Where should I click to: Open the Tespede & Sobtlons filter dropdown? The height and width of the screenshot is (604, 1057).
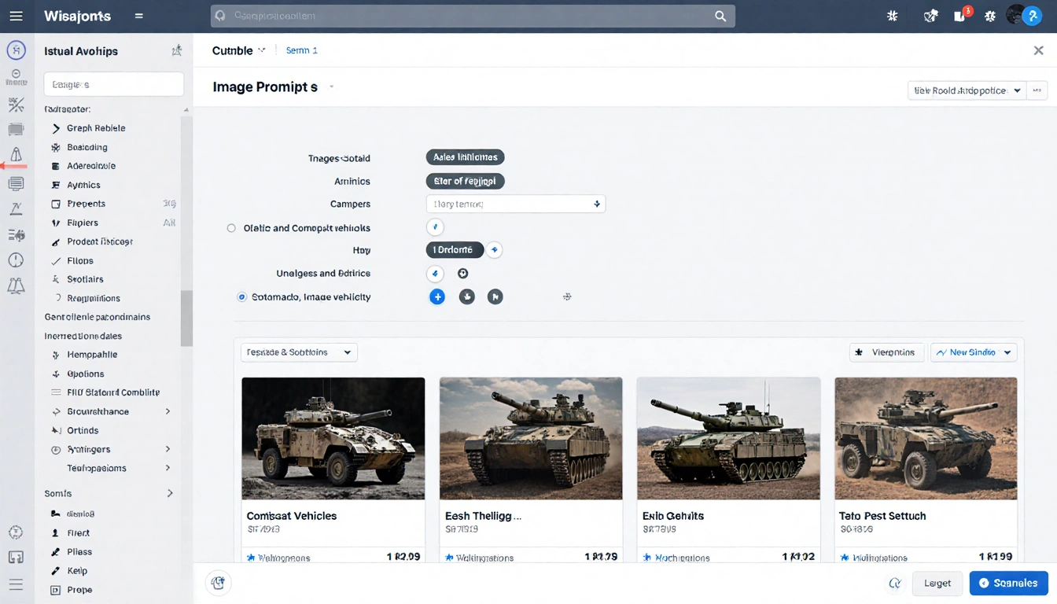point(298,352)
